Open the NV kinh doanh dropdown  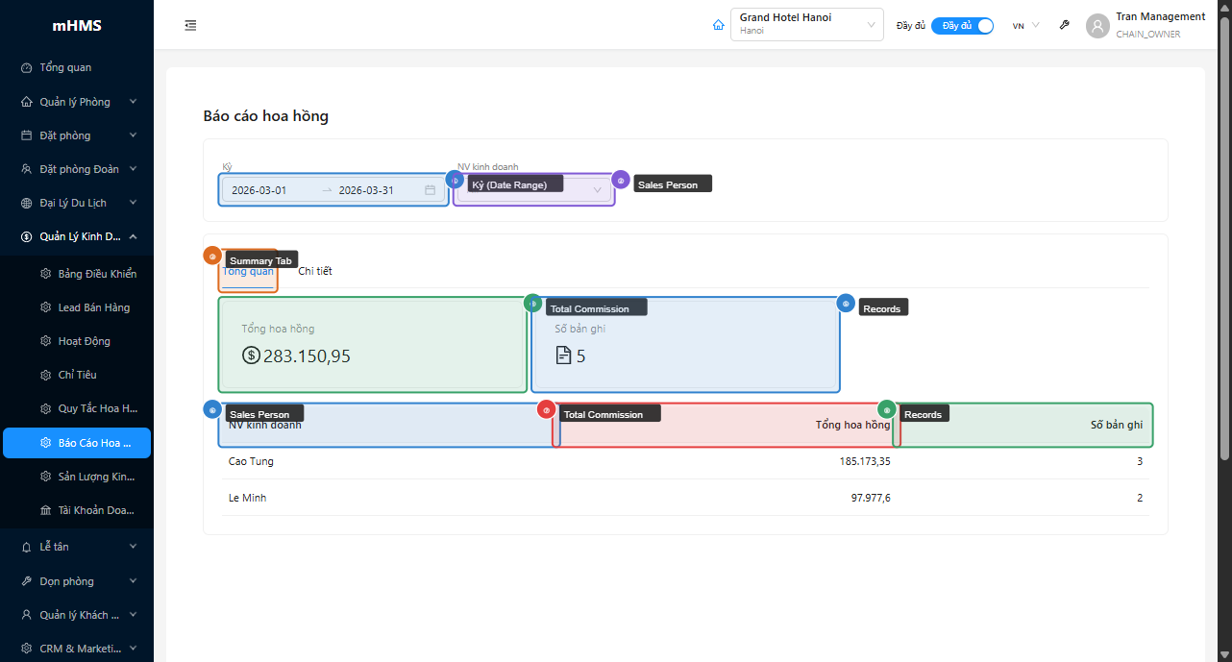533,190
